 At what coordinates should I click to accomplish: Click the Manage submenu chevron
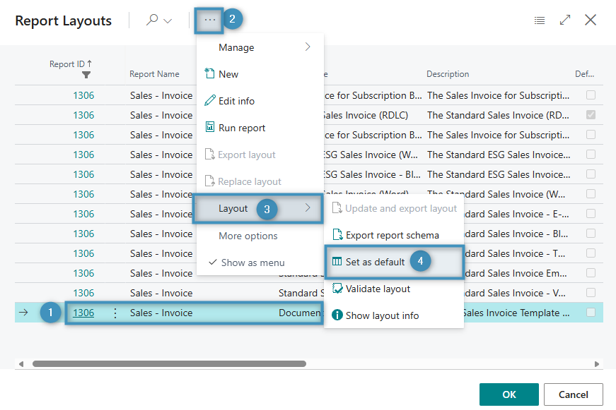[x=308, y=47]
